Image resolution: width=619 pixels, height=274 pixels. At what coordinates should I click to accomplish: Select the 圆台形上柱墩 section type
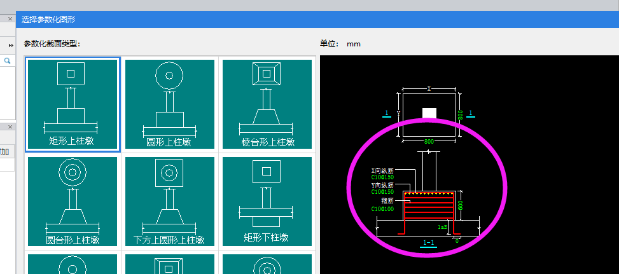(x=73, y=202)
